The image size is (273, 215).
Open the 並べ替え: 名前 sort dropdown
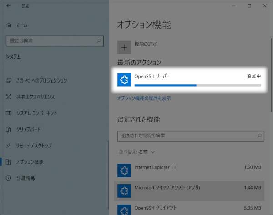(x=137, y=152)
